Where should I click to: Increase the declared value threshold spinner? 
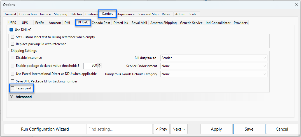(x=100, y=64)
